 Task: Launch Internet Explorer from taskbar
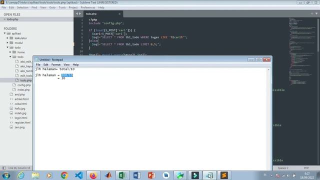click(x=21, y=175)
